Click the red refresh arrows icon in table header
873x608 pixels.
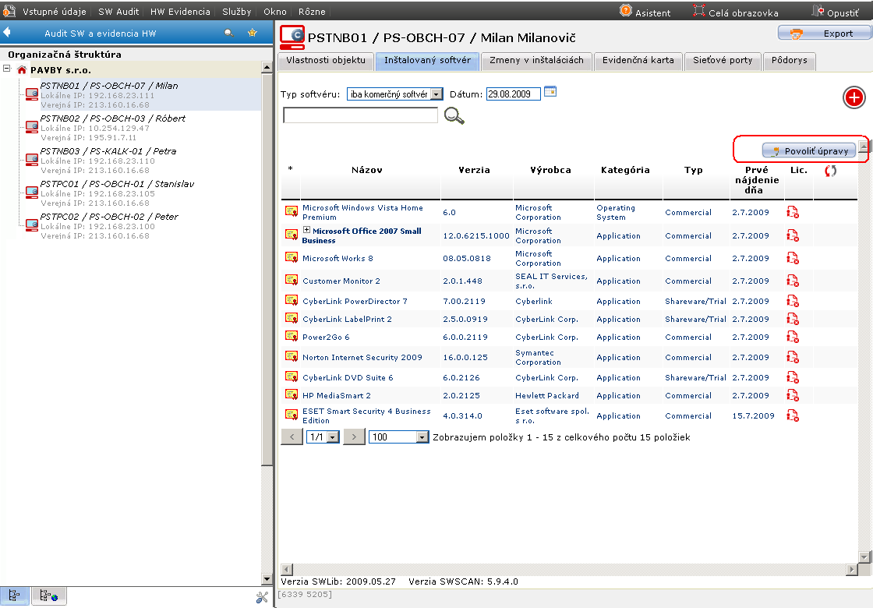pos(830,171)
